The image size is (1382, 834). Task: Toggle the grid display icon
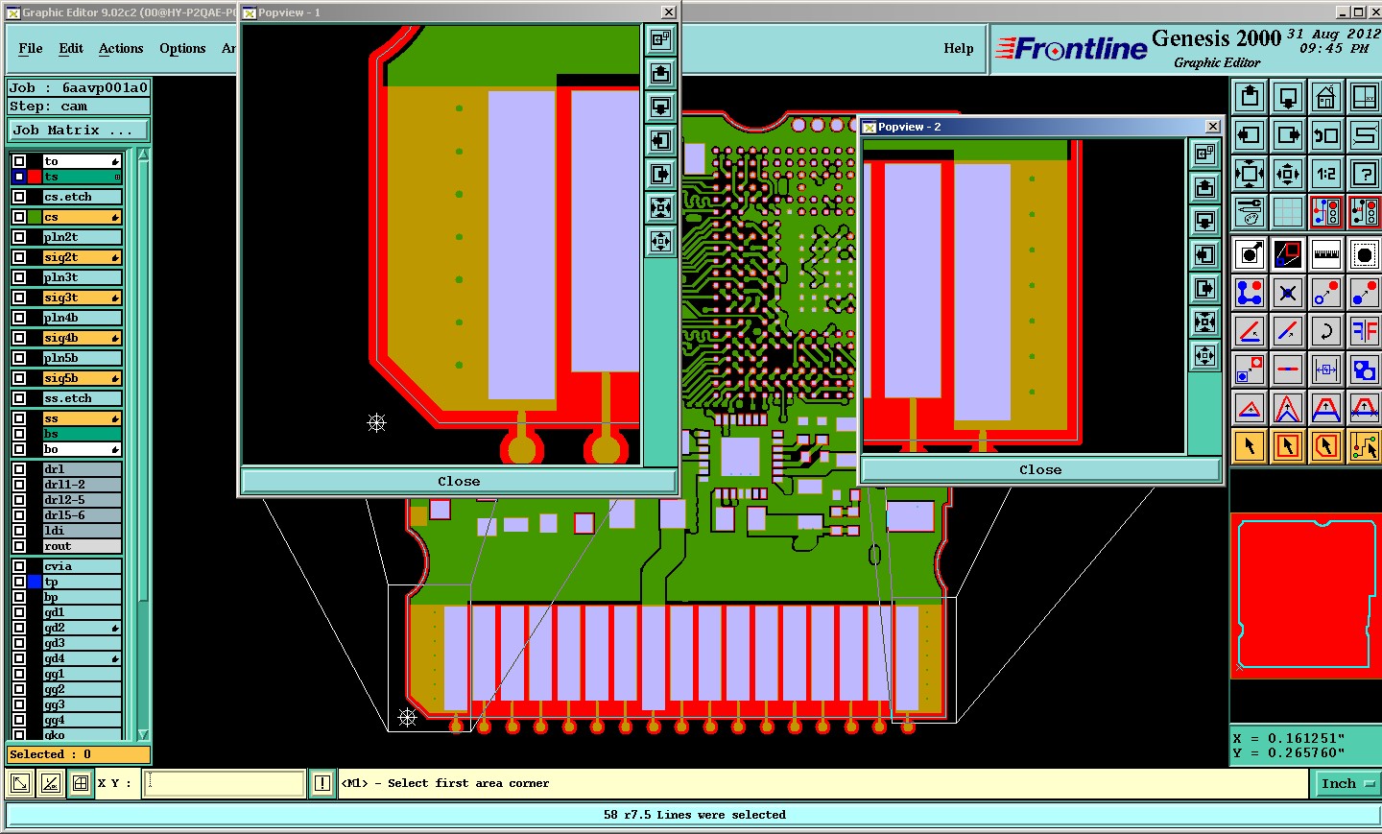click(x=1288, y=212)
